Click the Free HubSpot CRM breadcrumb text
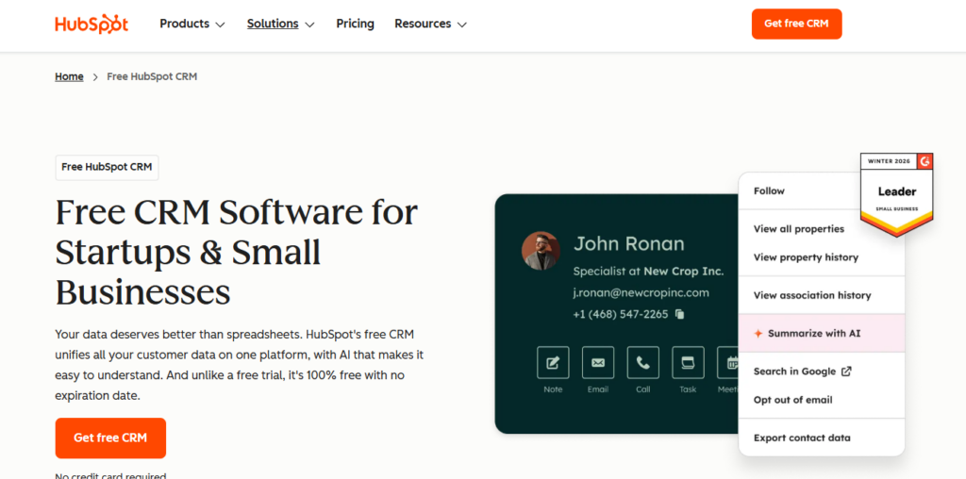Image resolution: width=966 pixels, height=479 pixels. pos(152,77)
